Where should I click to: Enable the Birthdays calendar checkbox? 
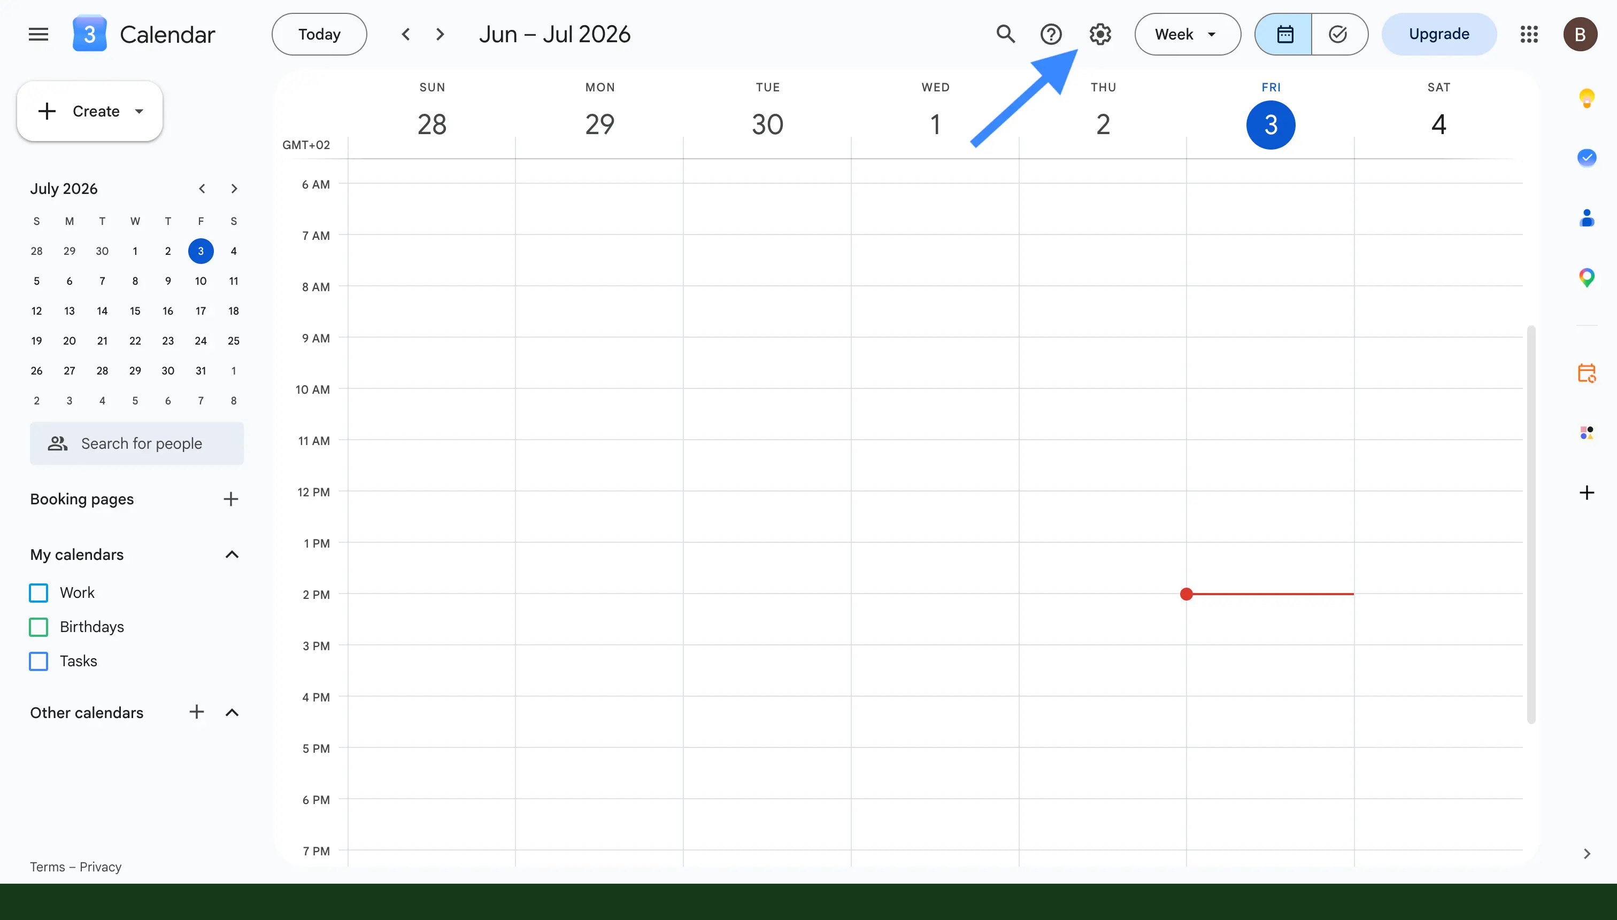tap(38, 627)
